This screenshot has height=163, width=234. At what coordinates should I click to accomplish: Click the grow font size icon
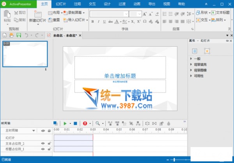[x=144, y=14]
